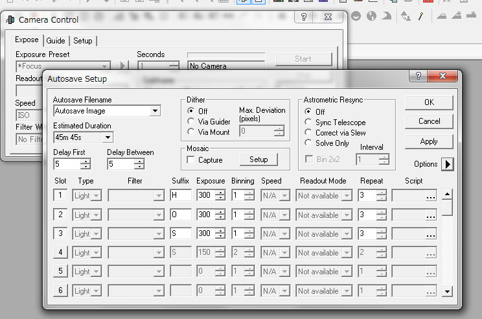The image size is (482, 319).
Task: Browse script file for slot 1
Action: click(431, 196)
